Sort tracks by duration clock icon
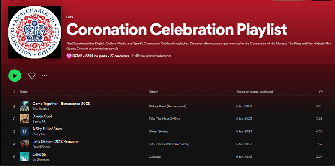Image resolution: width=335 pixels, height=166 pixels. point(321,91)
